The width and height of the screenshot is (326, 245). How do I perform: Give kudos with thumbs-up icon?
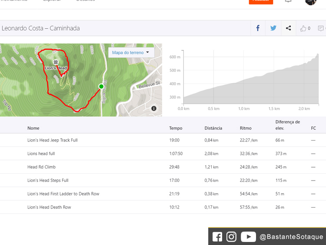coord(303,28)
